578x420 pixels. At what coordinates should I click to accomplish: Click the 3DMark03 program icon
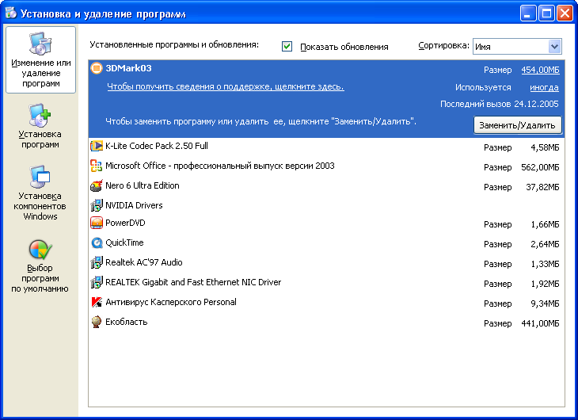tap(97, 68)
